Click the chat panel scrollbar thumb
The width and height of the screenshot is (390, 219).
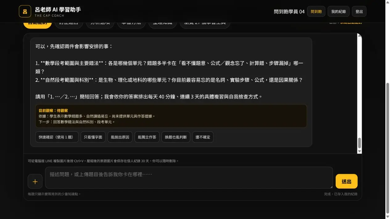(359, 143)
